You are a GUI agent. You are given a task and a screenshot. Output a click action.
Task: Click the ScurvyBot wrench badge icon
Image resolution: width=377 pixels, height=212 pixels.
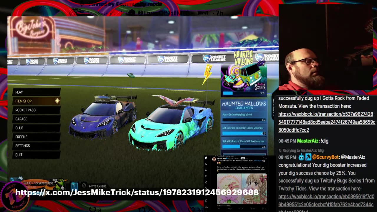(x=308, y=157)
